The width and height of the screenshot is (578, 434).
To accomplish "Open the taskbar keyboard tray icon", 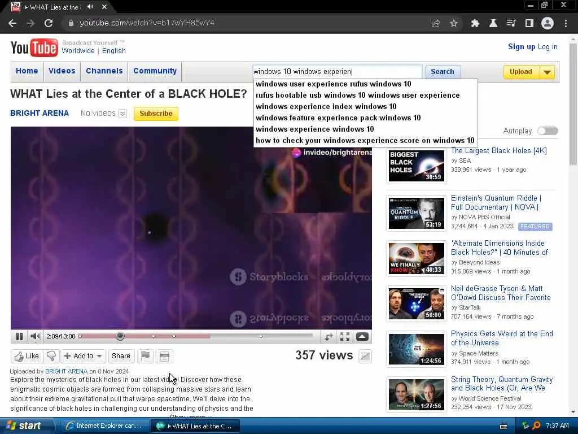I will point(503,426).
